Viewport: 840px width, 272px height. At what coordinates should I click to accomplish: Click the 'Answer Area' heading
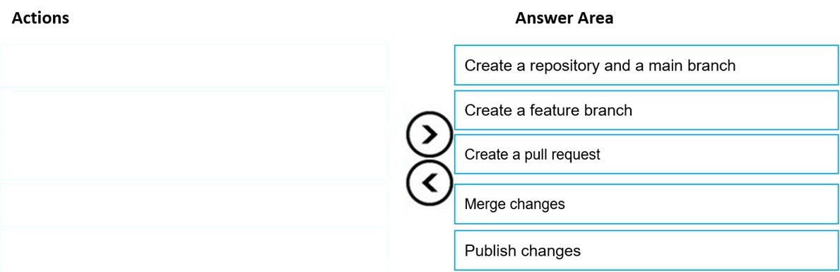click(x=564, y=18)
